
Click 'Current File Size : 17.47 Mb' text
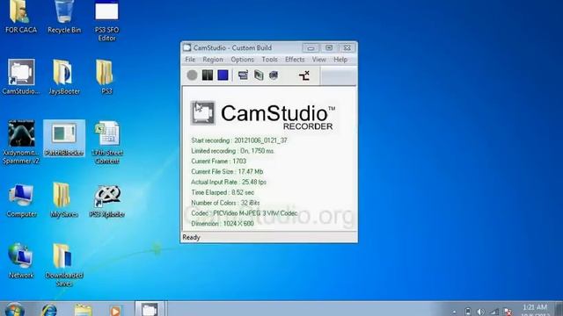coord(227,172)
